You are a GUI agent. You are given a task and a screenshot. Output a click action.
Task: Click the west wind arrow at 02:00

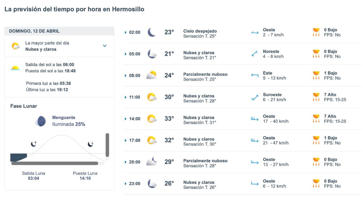pos(255,33)
